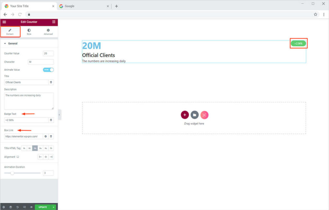This screenshot has width=329, height=210.
Task: Open Box Link options gear
Action: [46, 136]
